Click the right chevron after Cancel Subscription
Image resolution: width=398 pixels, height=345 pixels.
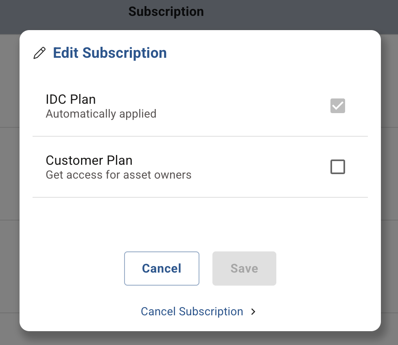coord(253,312)
